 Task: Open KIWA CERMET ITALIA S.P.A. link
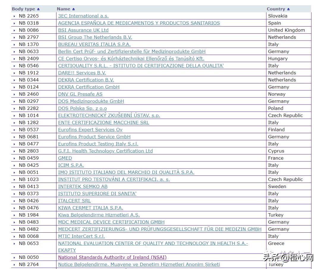click(x=91, y=208)
